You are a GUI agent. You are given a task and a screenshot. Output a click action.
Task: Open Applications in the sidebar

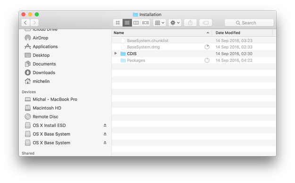click(45, 46)
